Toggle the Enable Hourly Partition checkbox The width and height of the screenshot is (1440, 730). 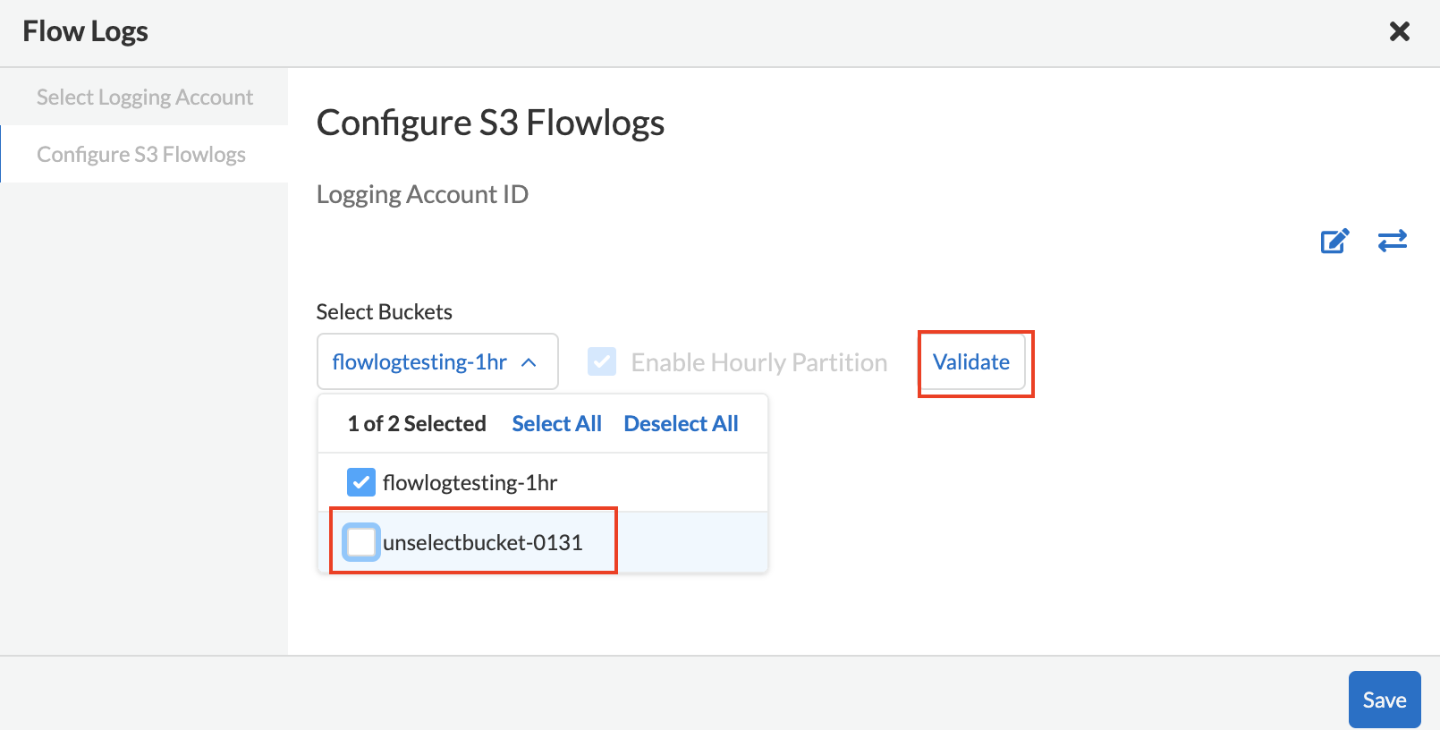602,362
